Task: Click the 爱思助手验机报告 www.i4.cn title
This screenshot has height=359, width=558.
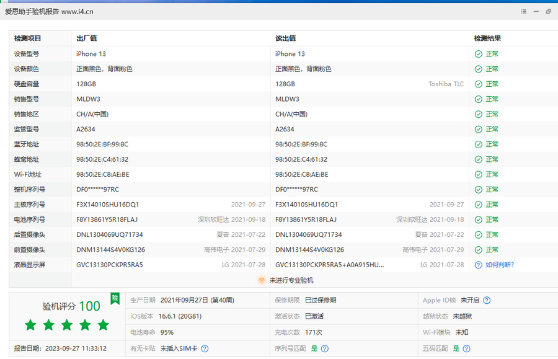Action: pyautogui.click(x=49, y=12)
